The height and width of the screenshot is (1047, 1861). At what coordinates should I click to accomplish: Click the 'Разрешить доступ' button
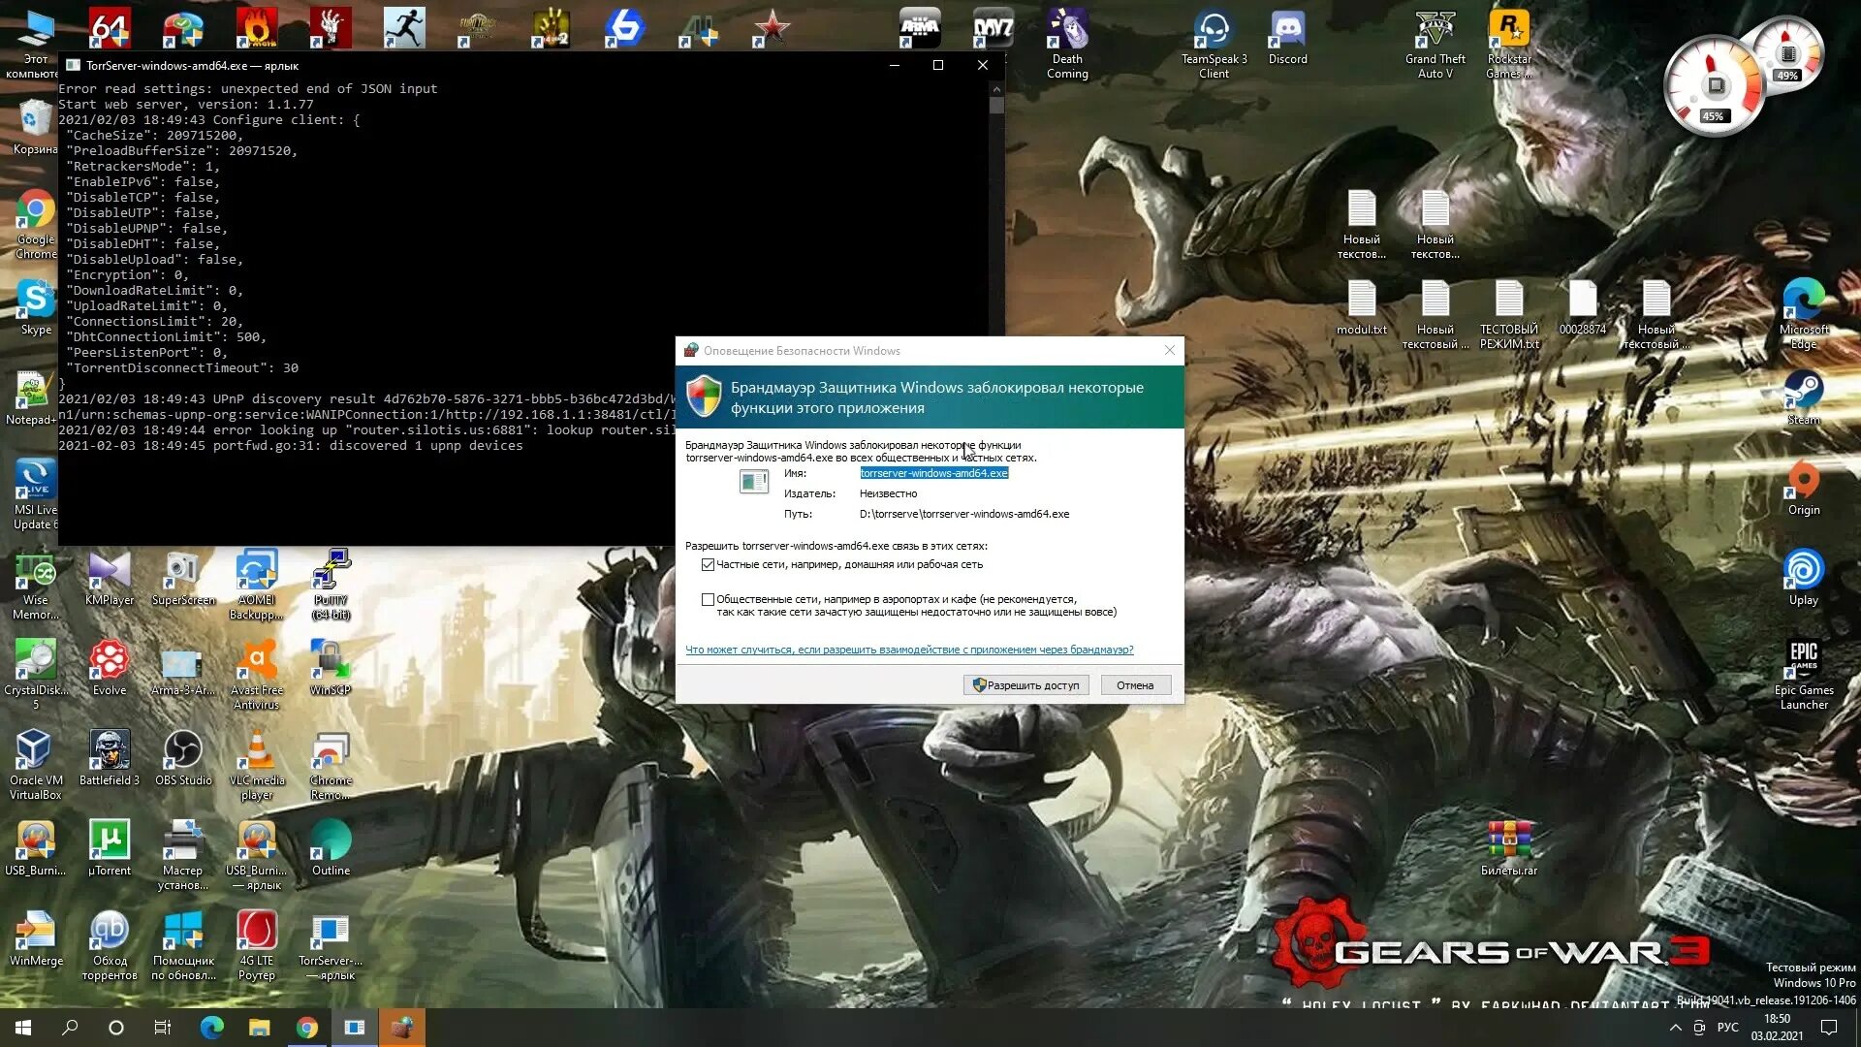1026,685
